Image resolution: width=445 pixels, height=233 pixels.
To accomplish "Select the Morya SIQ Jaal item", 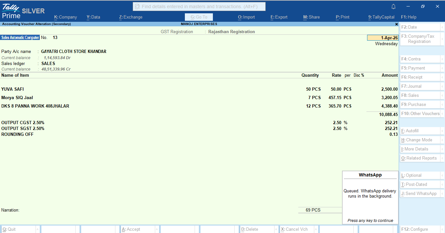I will coord(17,97).
